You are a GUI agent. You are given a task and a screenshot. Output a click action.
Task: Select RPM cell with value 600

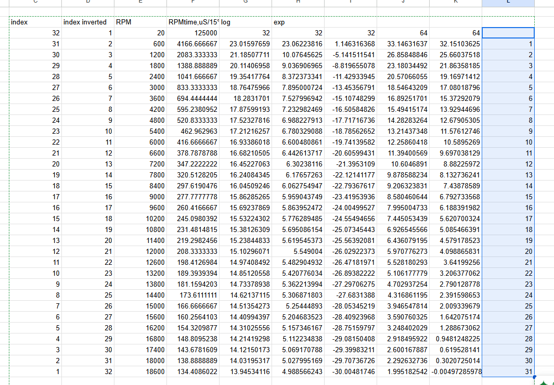[140, 44]
